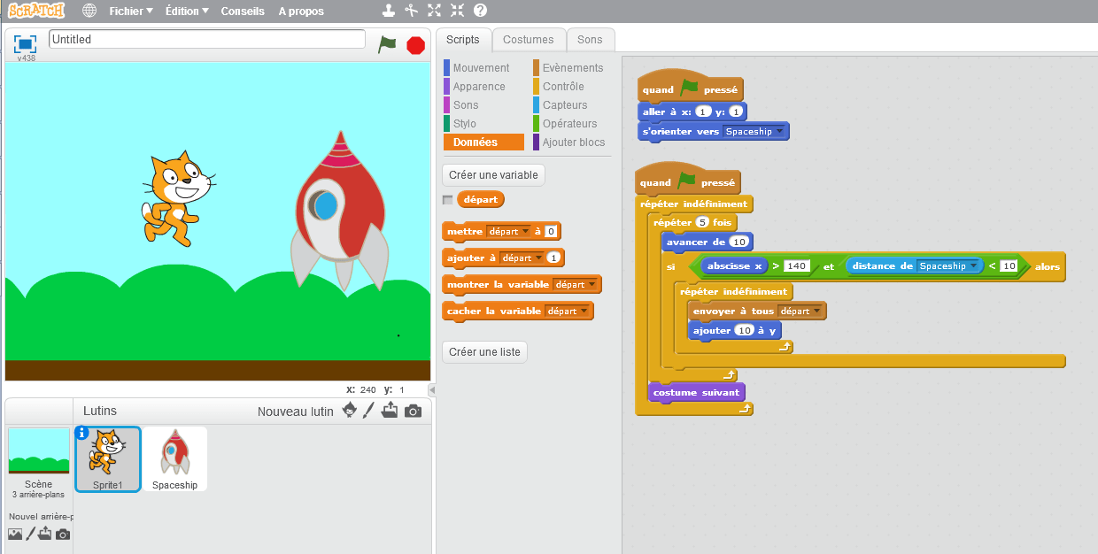Screen dimensions: 1098x554
Task: Run the project with the green flag
Action: pos(387,44)
